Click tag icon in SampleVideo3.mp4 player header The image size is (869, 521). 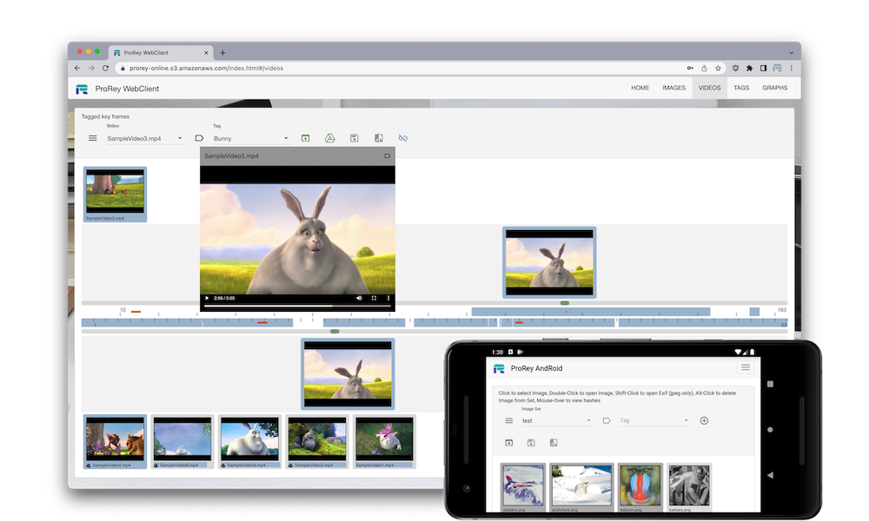[387, 156]
